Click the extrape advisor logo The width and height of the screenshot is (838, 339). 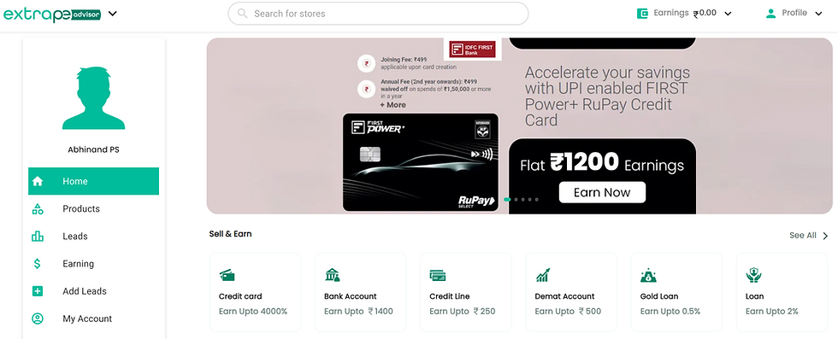(52, 14)
